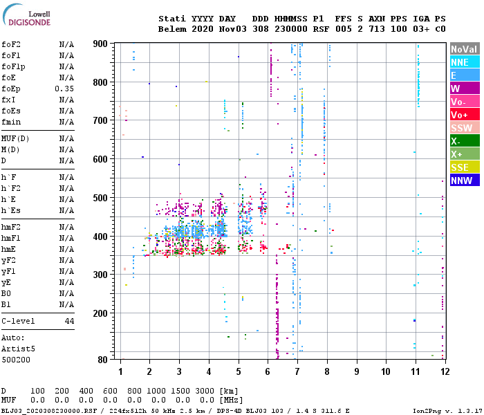Image resolution: width=484 pixels, height=415 pixels.
Task: Click the C-level value 44
Action: coord(69,321)
